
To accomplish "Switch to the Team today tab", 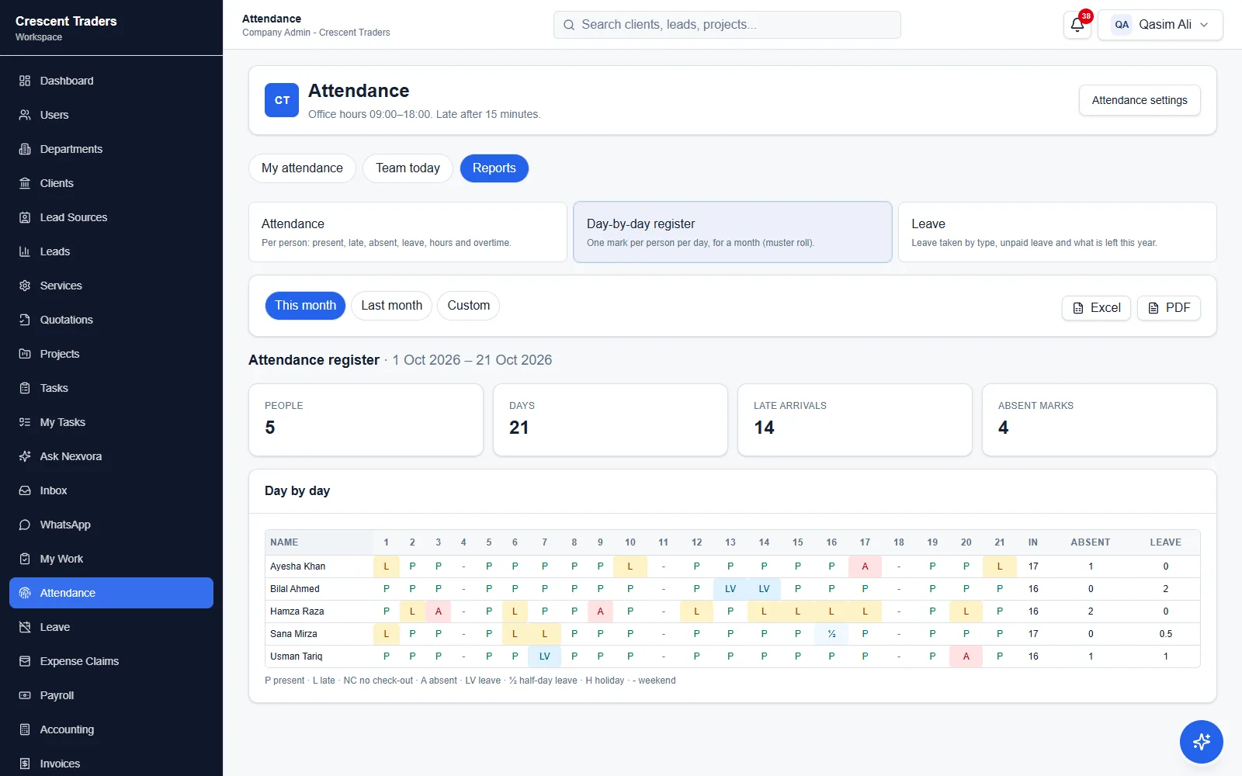I will point(408,168).
